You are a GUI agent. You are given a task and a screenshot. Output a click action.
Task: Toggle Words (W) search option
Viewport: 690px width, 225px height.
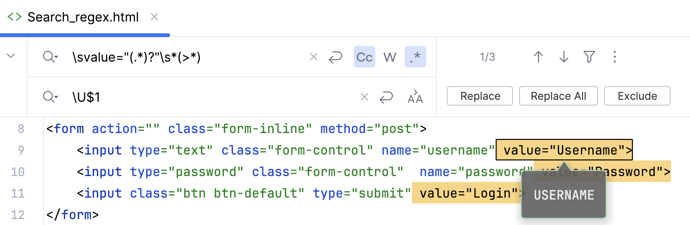pos(389,58)
